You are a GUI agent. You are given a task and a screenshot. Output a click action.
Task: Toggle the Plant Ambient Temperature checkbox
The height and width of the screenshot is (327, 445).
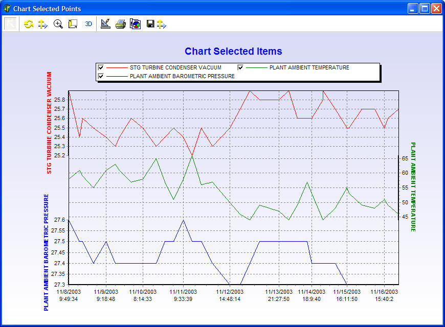[240, 67]
